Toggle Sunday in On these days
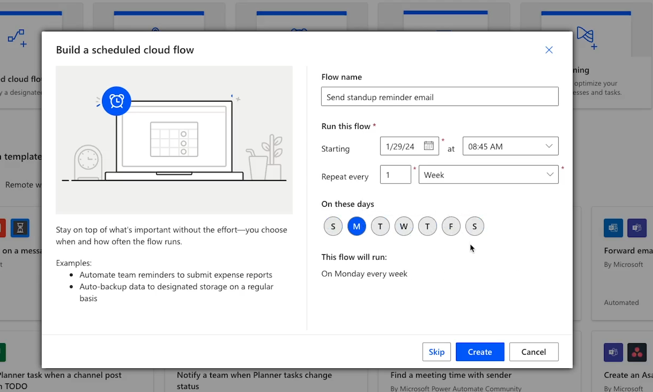Image resolution: width=653 pixels, height=392 pixels. click(333, 226)
